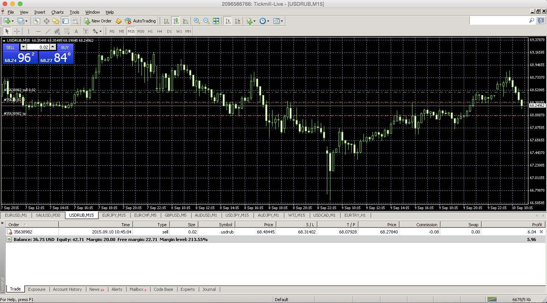
Task: Increase lot volume with up arrow
Action: point(53,47)
